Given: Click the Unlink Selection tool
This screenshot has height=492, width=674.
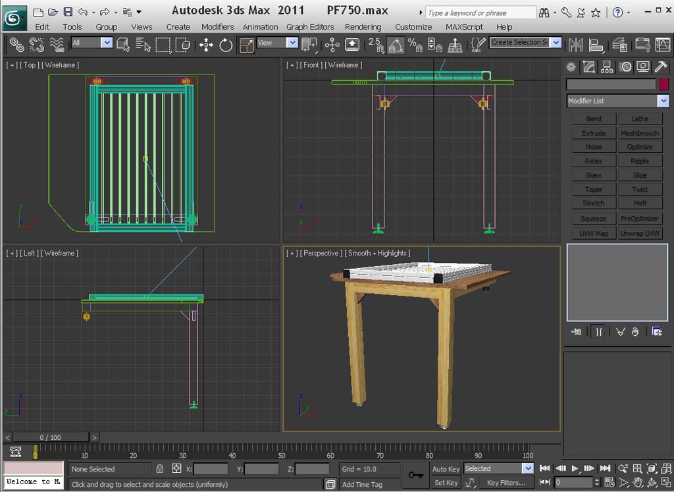Looking at the screenshot, I should click(37, 44).
